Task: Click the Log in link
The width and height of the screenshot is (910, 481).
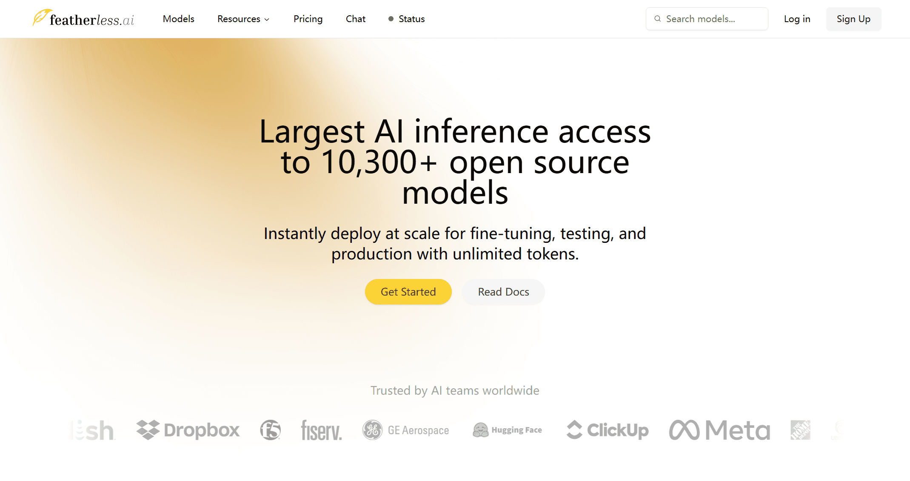Action: coord(797,19)
